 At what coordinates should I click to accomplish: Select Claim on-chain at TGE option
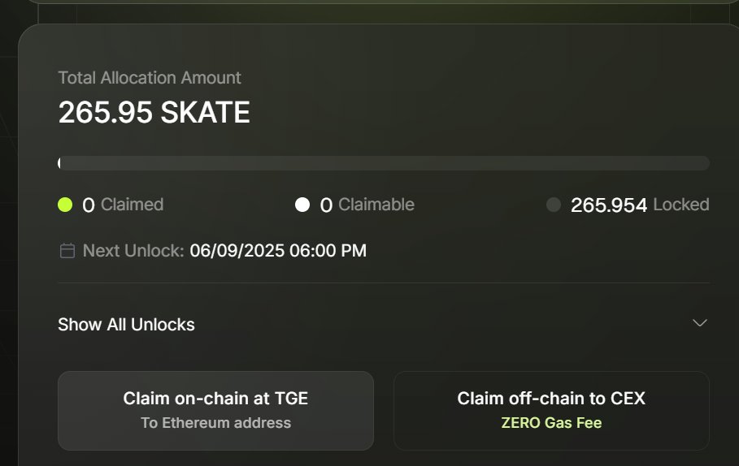(216, 411)
